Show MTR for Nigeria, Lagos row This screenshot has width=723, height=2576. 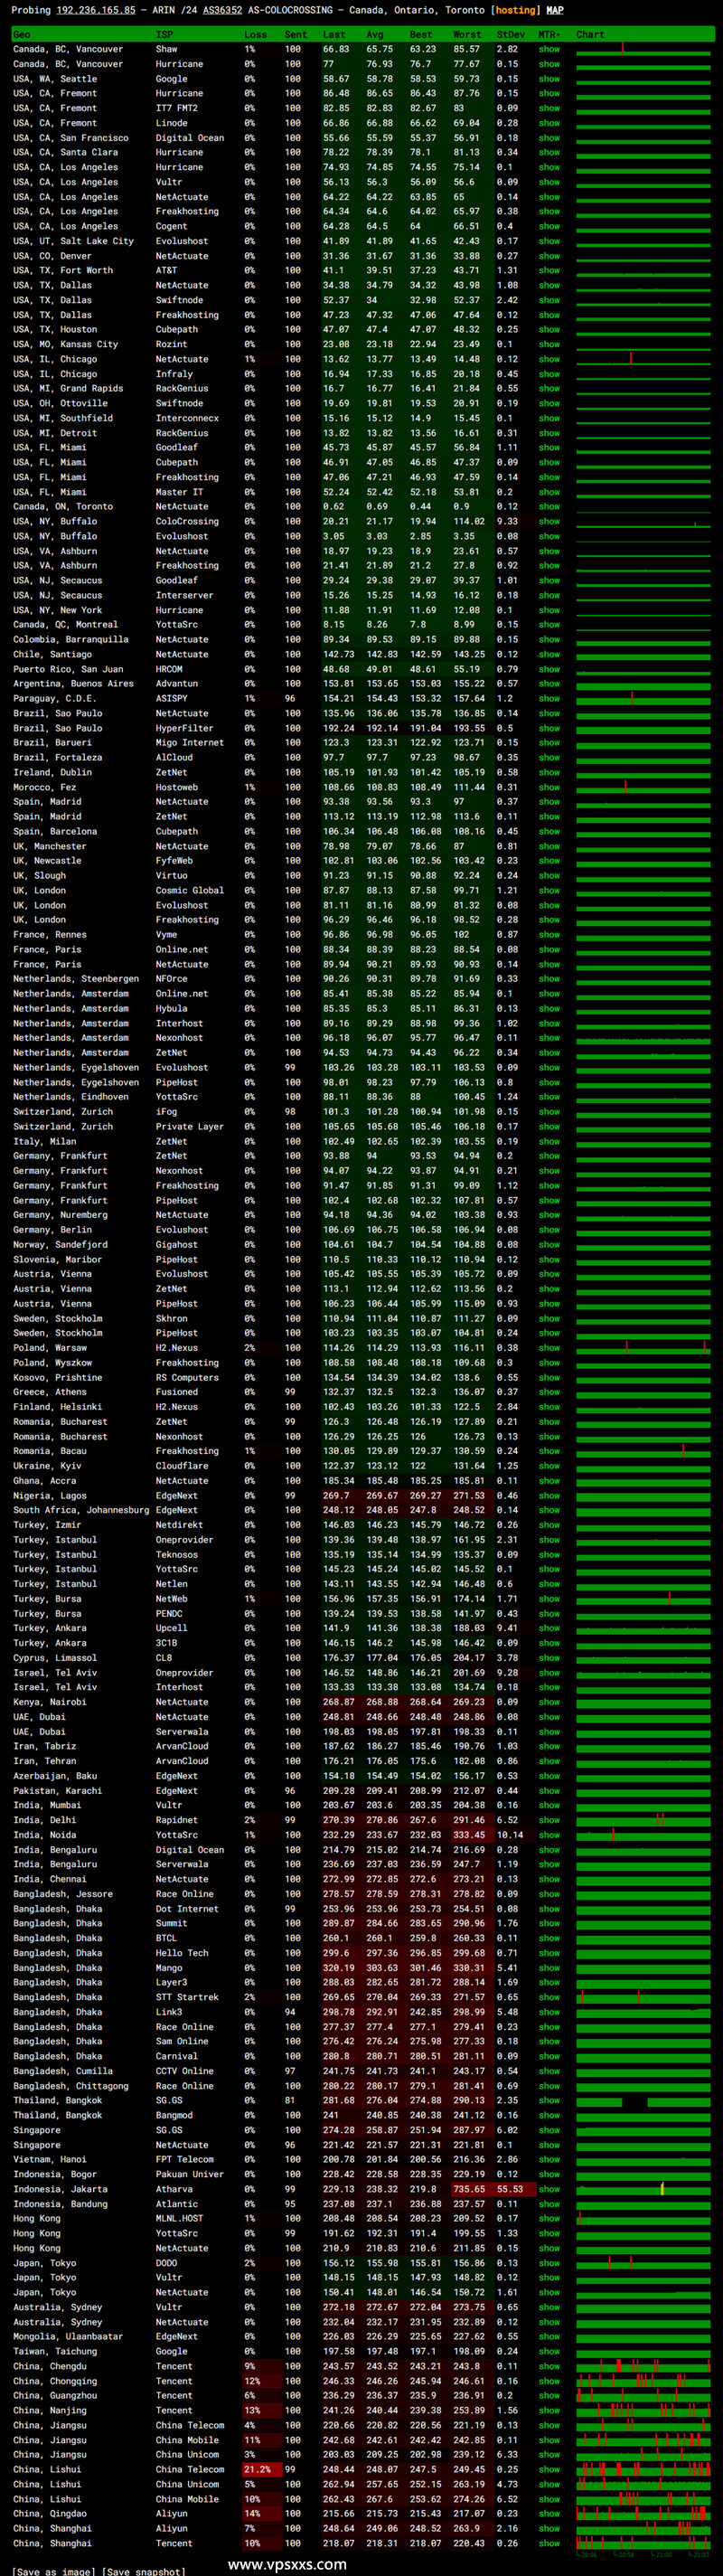549,1495
